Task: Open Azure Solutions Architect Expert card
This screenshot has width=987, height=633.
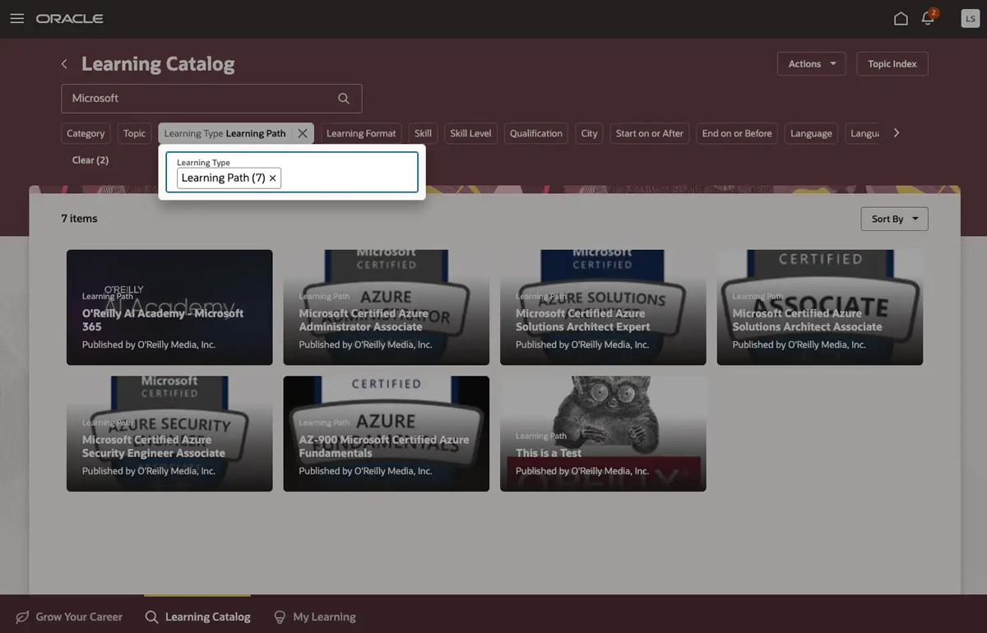Action: (x=603, y=307)
